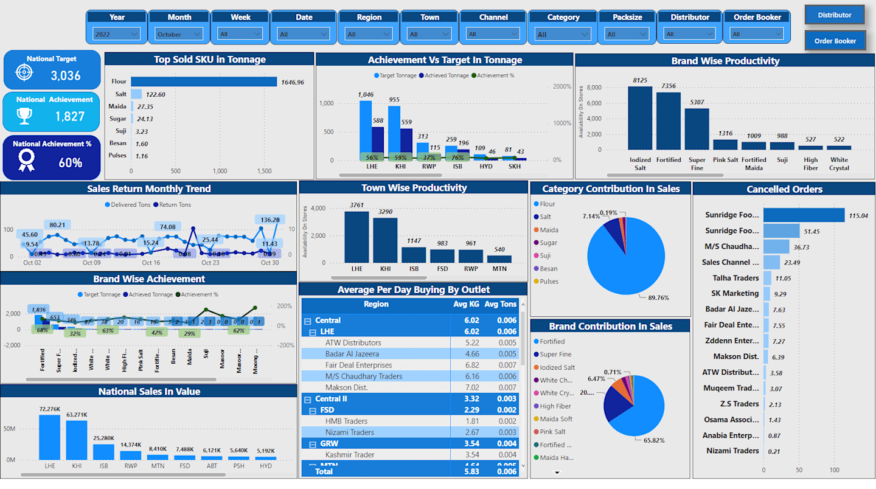Click the National Achievement trophy icon
The width and height of the screenshot is (876, 489).
(x=24, y=116)
